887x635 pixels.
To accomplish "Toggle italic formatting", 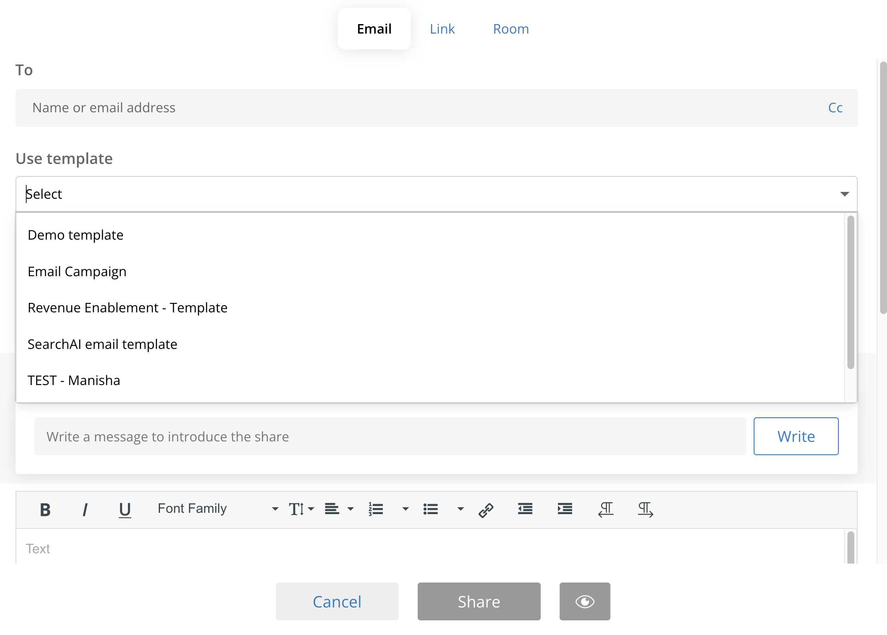I will point(85,509).
